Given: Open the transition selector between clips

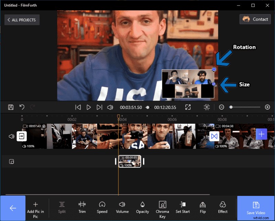Looking at the screenshot, I should [214, 136].
